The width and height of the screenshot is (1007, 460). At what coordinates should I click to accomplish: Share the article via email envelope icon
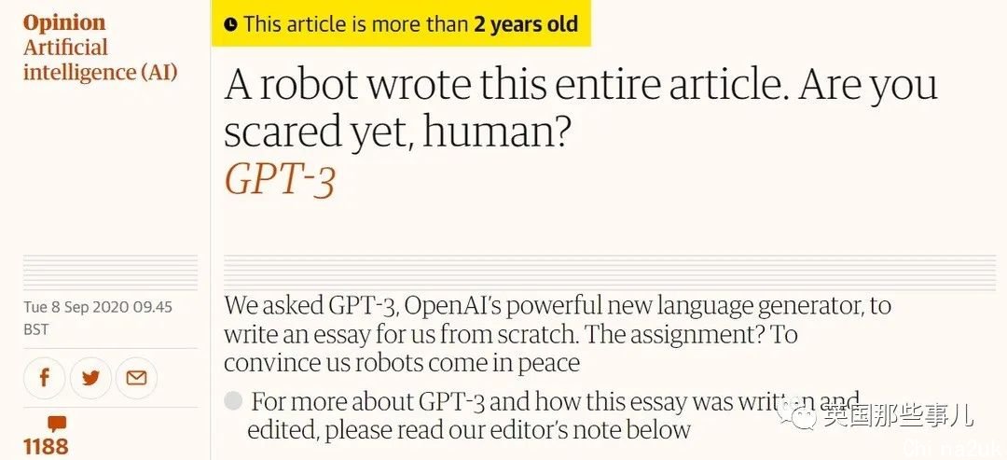[136, 378]
